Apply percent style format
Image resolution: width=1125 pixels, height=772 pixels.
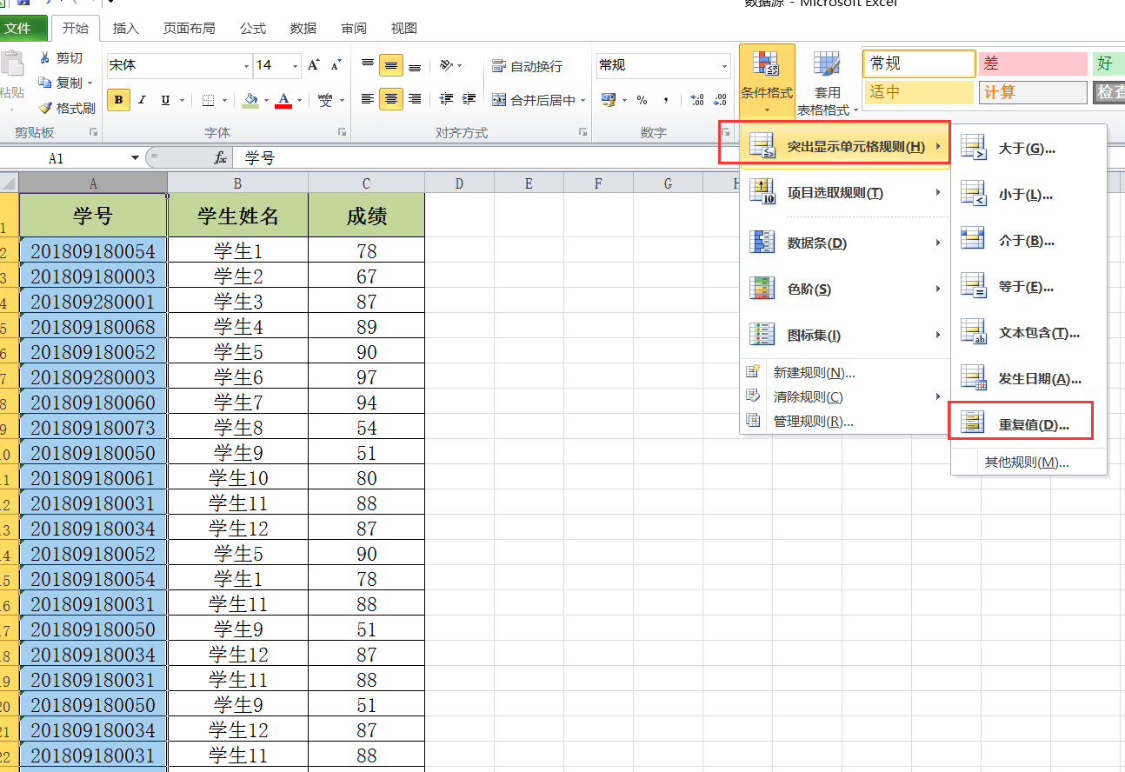(x=642, y=100)
